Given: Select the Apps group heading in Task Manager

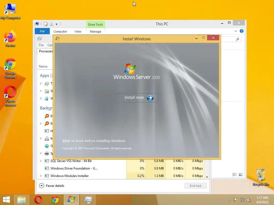Looking at the screenshot, I should pos(46,76).
